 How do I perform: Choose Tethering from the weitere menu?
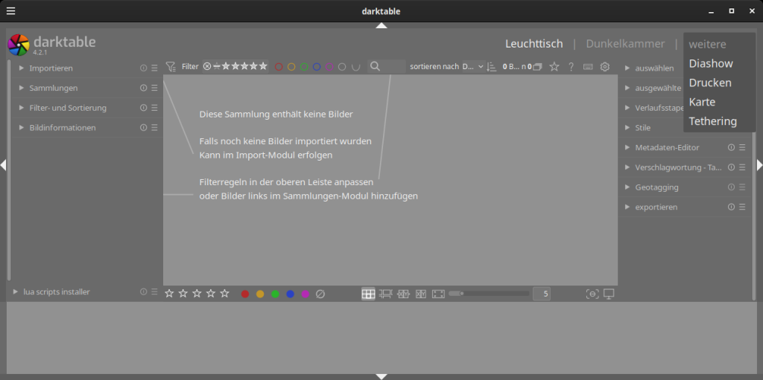point(713,121)
